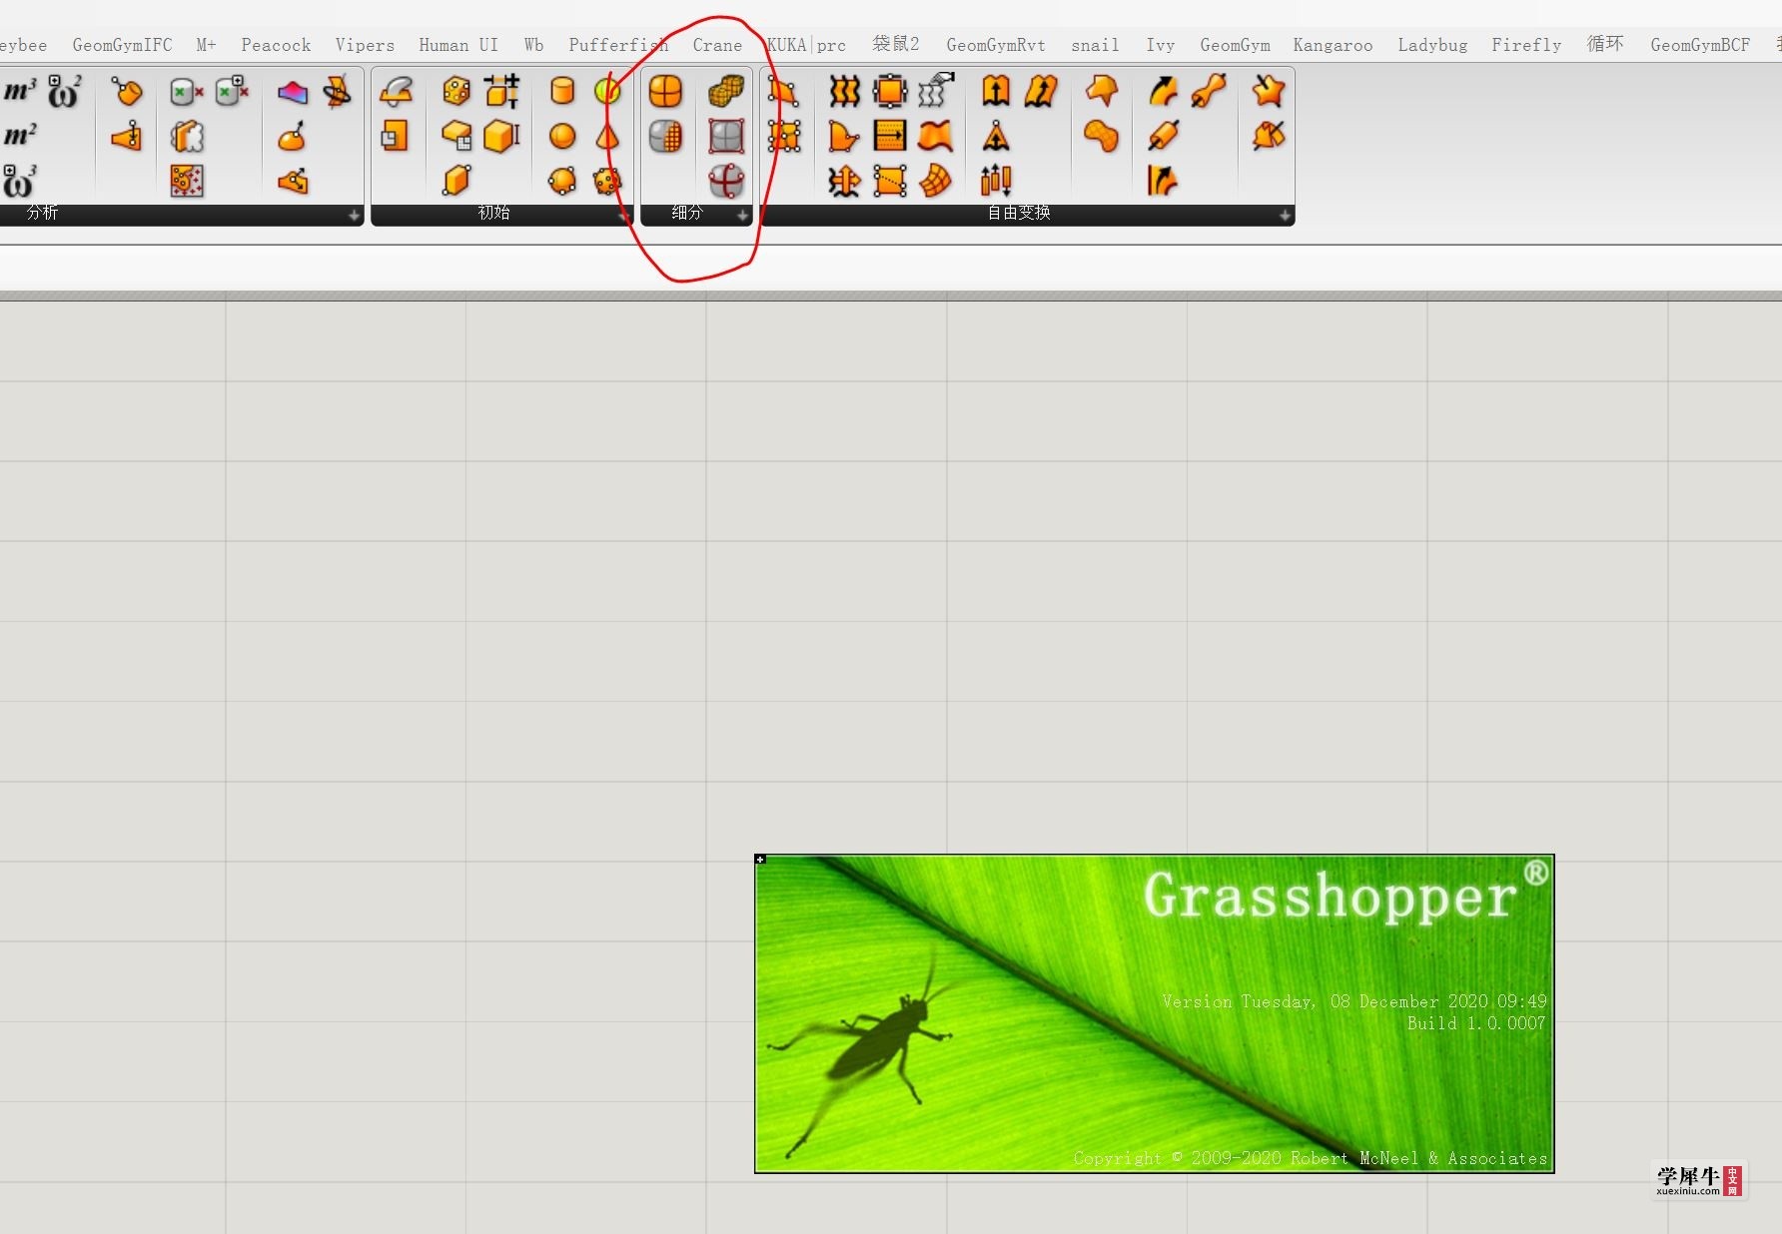Add a Sphere primitive
Image resolution: width=1782 pixels, height=1234 pixels.
pos(562,136)
